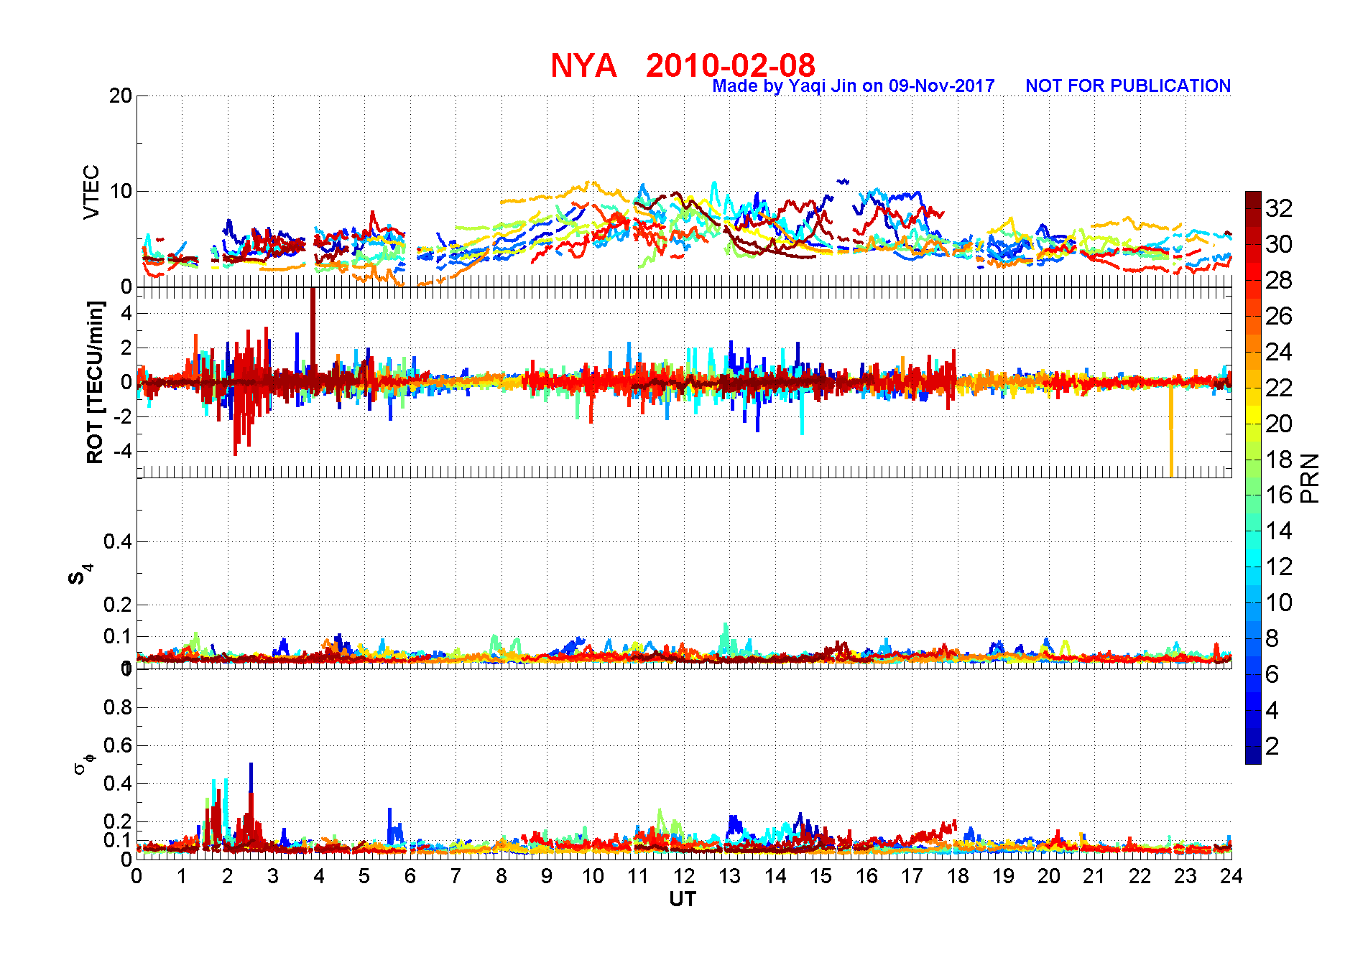Viewport: 1368px width, 955px height.
Task: Click the PRN colorbar tick label 24
Action: click(1279, 352)
